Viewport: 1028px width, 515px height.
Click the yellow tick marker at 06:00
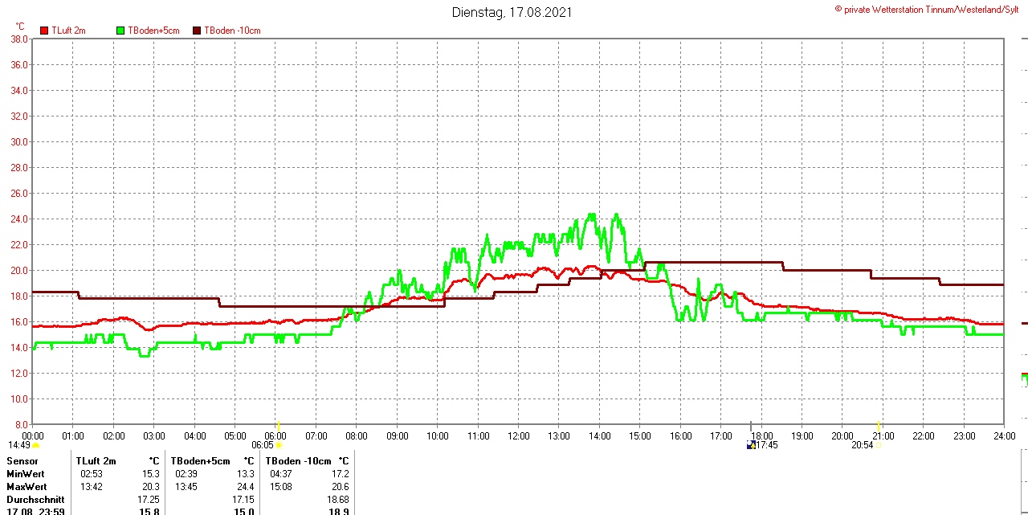point(278,424)
